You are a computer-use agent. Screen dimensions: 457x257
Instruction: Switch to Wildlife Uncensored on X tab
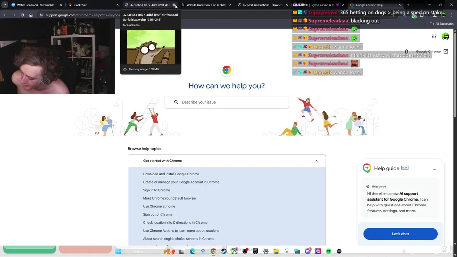[x=206, y=5]
